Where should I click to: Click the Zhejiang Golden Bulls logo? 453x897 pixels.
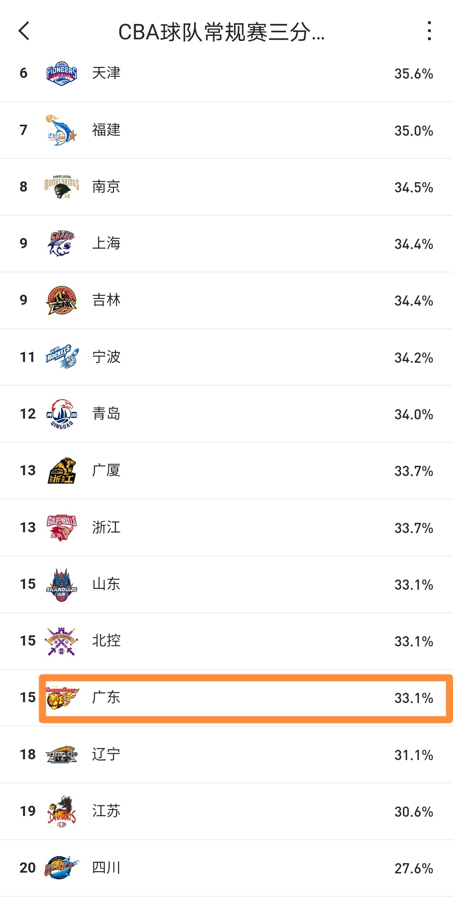61,527
